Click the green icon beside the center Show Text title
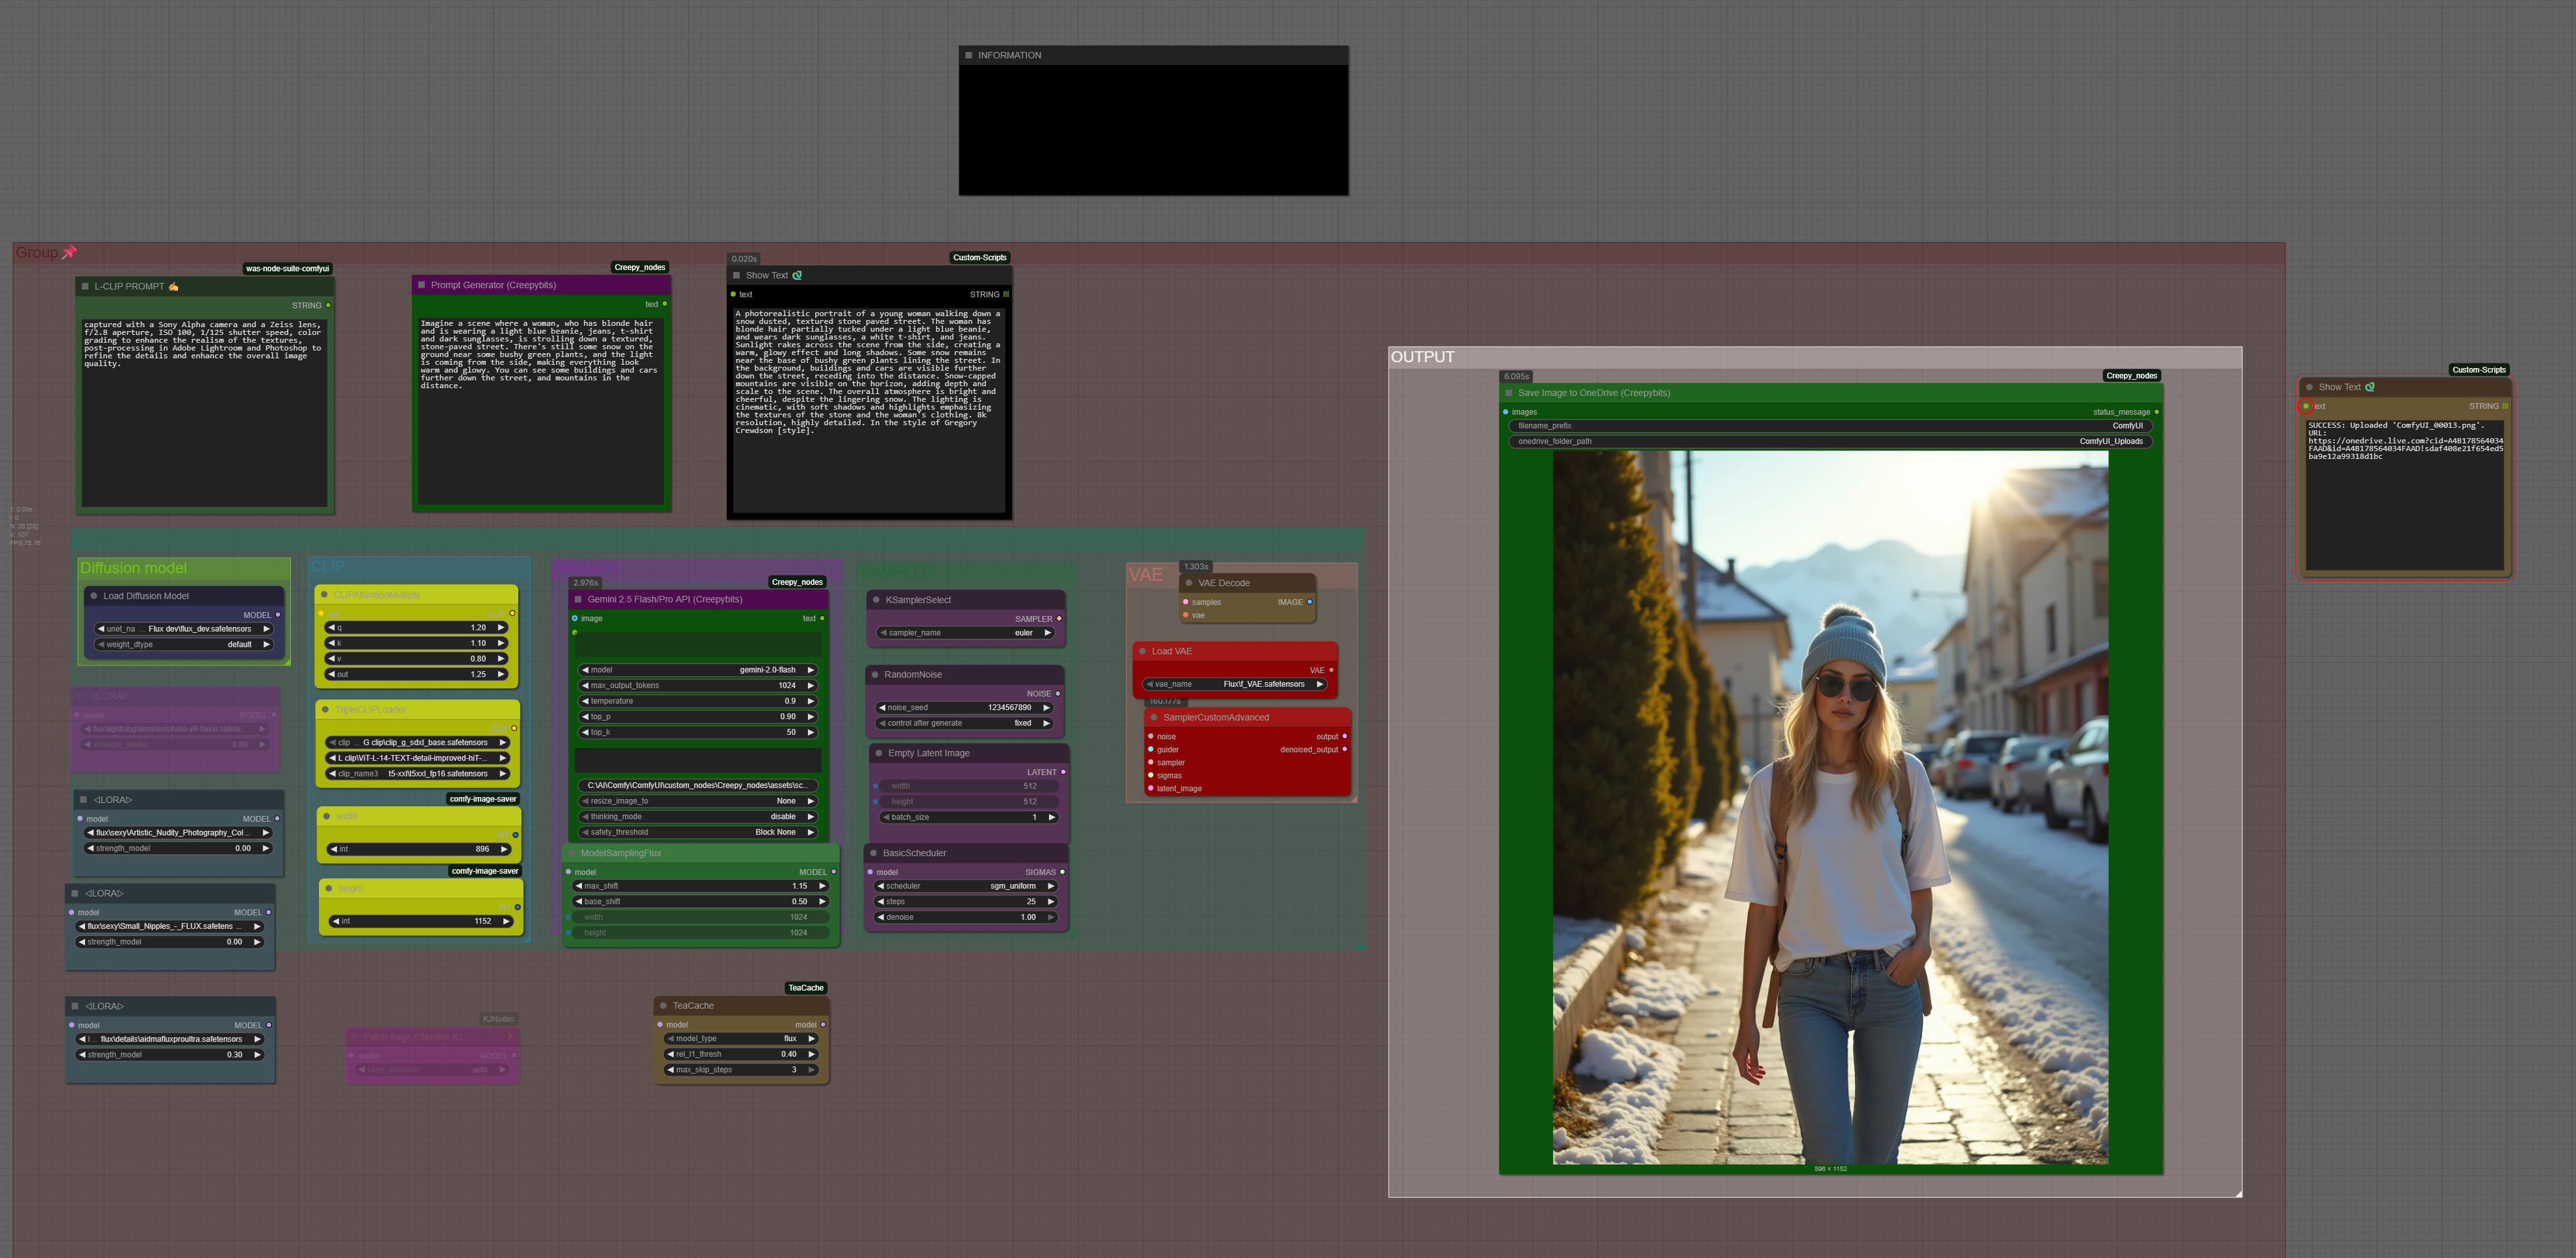This screenshot has height=1258, width=2576. point(797,276)
